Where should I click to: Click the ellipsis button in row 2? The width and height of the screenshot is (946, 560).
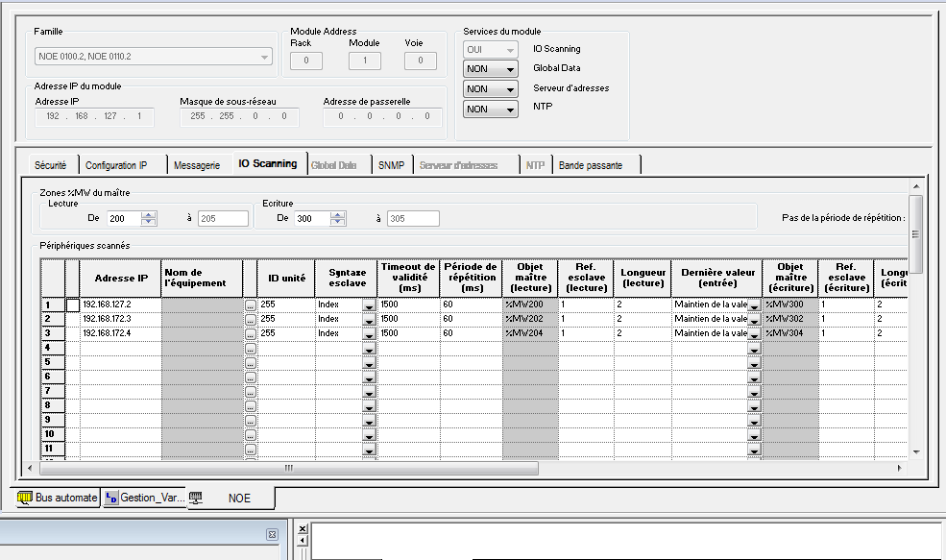[250, 319]
